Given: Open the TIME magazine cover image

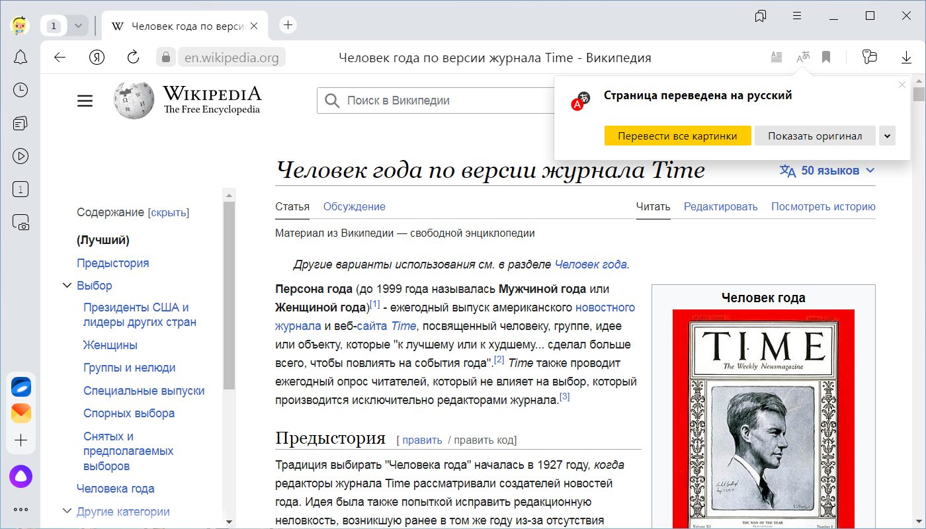Looking at the screenshot, I should [763, 419].
